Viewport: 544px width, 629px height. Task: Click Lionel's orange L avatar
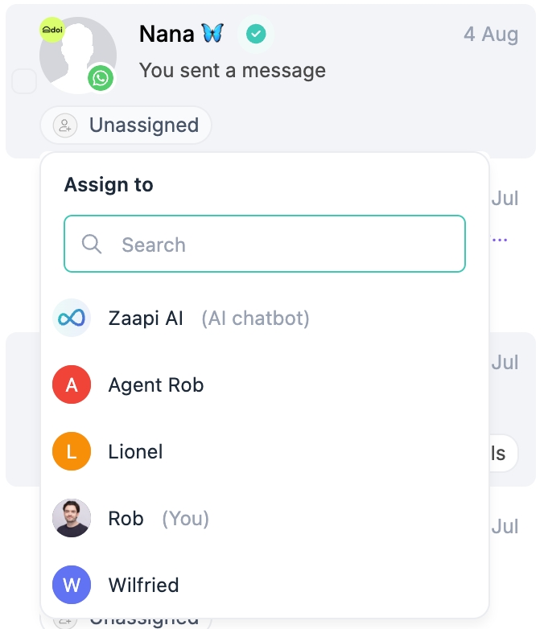(72, 452)
